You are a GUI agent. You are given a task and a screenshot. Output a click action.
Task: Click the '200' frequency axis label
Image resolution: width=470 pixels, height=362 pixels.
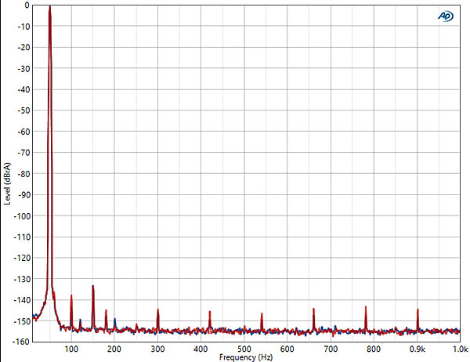tap(114, 349)
